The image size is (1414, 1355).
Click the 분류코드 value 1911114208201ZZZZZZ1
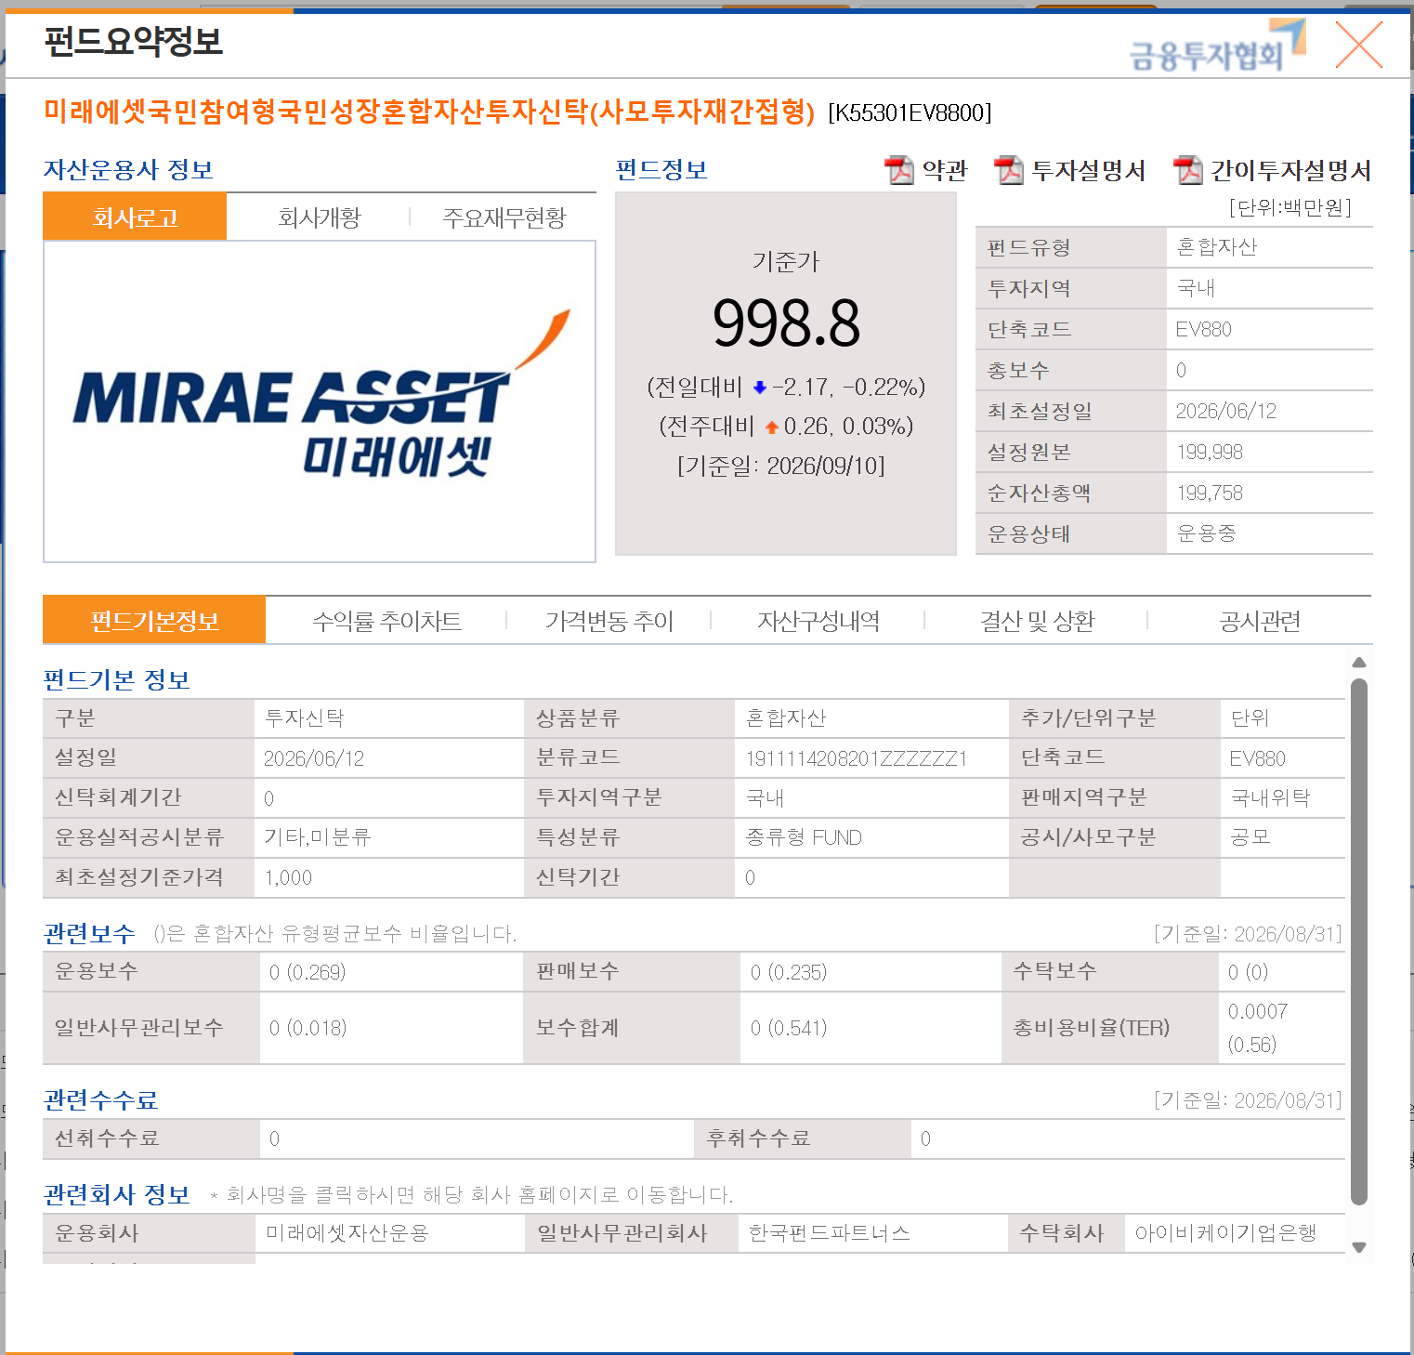coord(857,759)
